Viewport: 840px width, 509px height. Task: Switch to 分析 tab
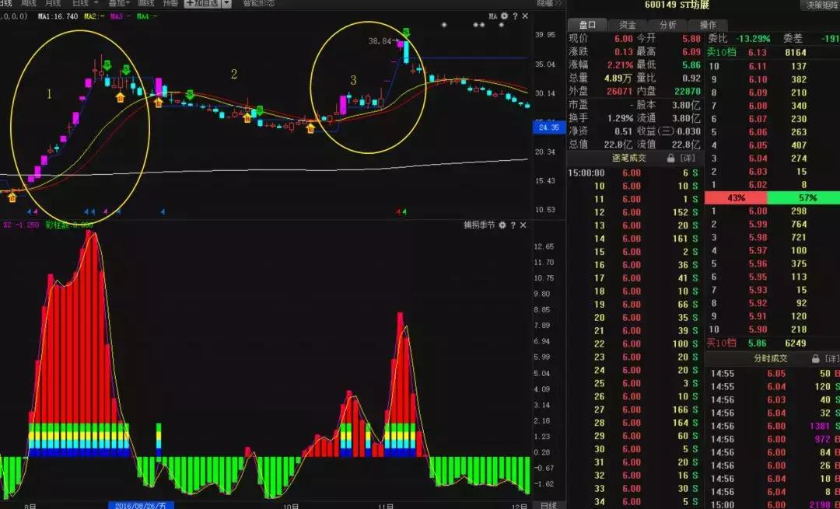(x=668, y=25)
